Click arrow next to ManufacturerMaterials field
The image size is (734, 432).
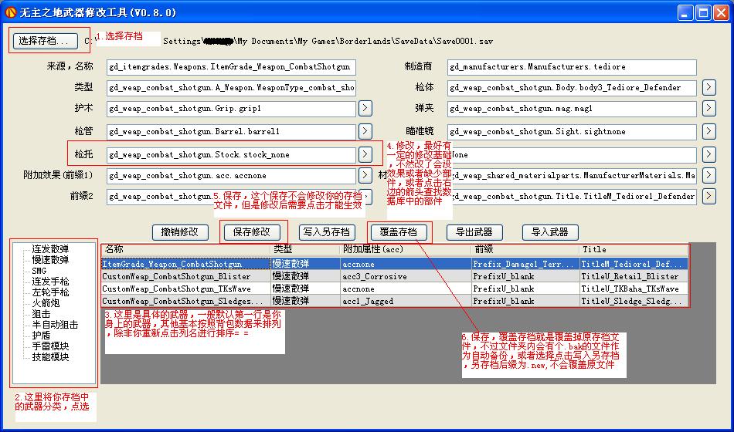point(709,176)
